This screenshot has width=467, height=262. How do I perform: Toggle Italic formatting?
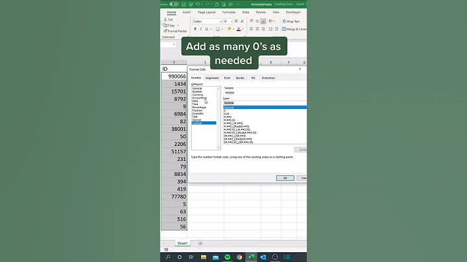(x=200, y=29)
